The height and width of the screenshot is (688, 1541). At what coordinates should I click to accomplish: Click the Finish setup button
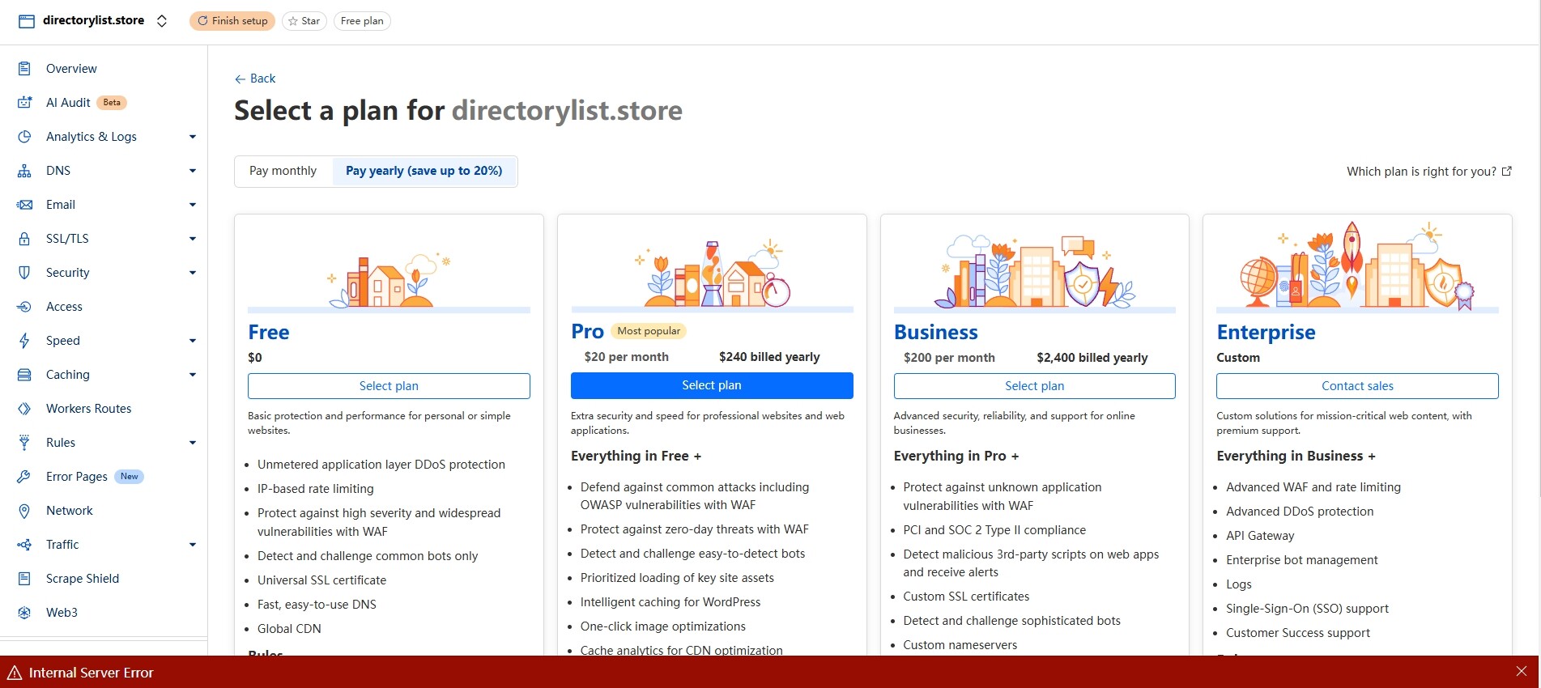coord(232,21)
